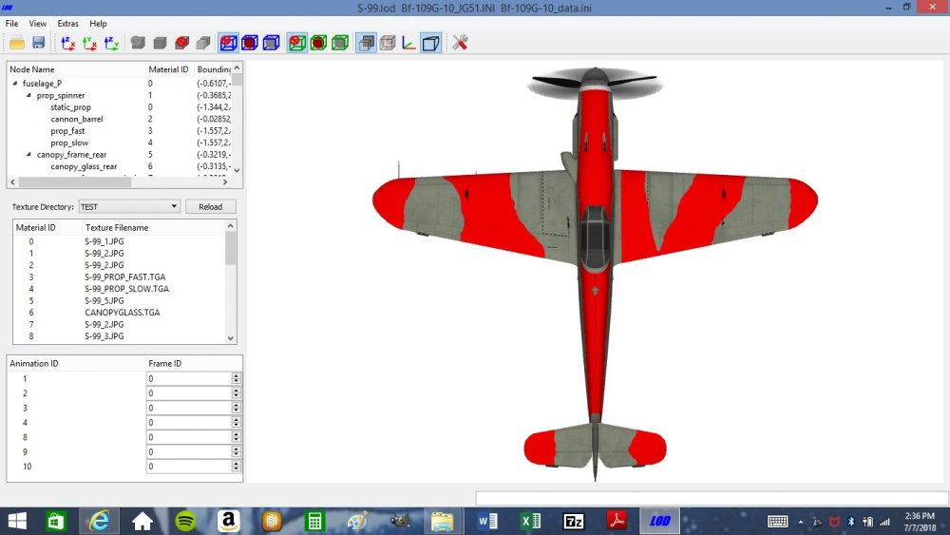The image size is (950, 535).
Task: Switch to the Y-X axis view
Action: click(x=89, y=43)
